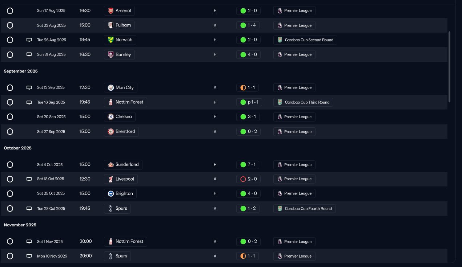Open the Carabao Cup Second Round competition tag
This screenshot has width=462, height=267.
[x=305, y=40]
